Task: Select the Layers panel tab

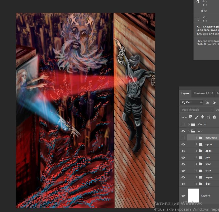Action: point(185,93)
